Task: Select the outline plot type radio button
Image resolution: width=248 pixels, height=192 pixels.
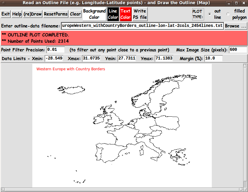Action: (210, 14)
